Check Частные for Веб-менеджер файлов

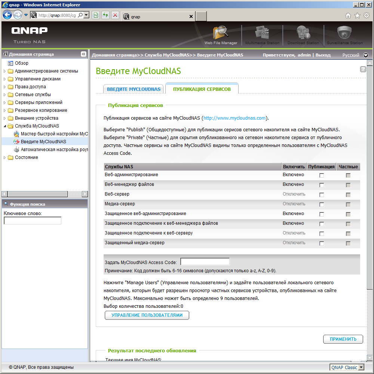pyautogui.click(x=348, y=185)
